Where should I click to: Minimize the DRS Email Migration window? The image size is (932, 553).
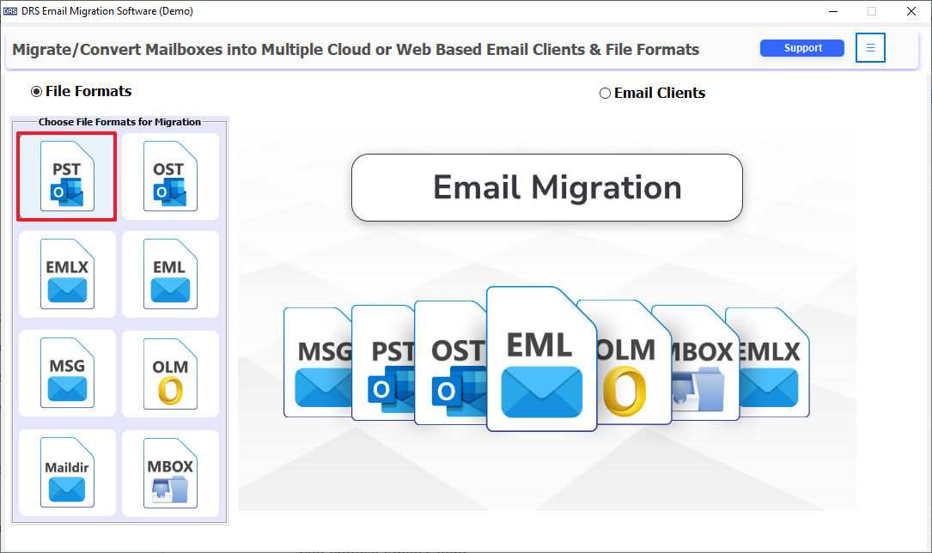coord(833,11)
